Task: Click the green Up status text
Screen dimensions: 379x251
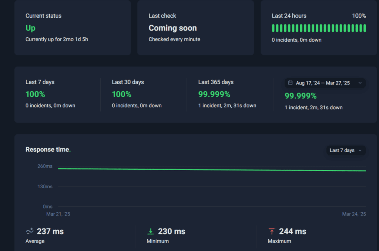Action: [x=30, y=28]
